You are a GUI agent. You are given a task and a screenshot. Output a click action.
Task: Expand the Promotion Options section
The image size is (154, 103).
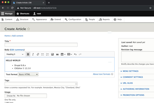pos(133,95)
